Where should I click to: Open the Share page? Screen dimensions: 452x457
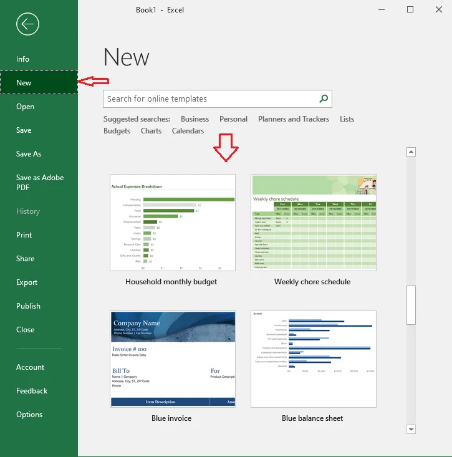(39, 259)
